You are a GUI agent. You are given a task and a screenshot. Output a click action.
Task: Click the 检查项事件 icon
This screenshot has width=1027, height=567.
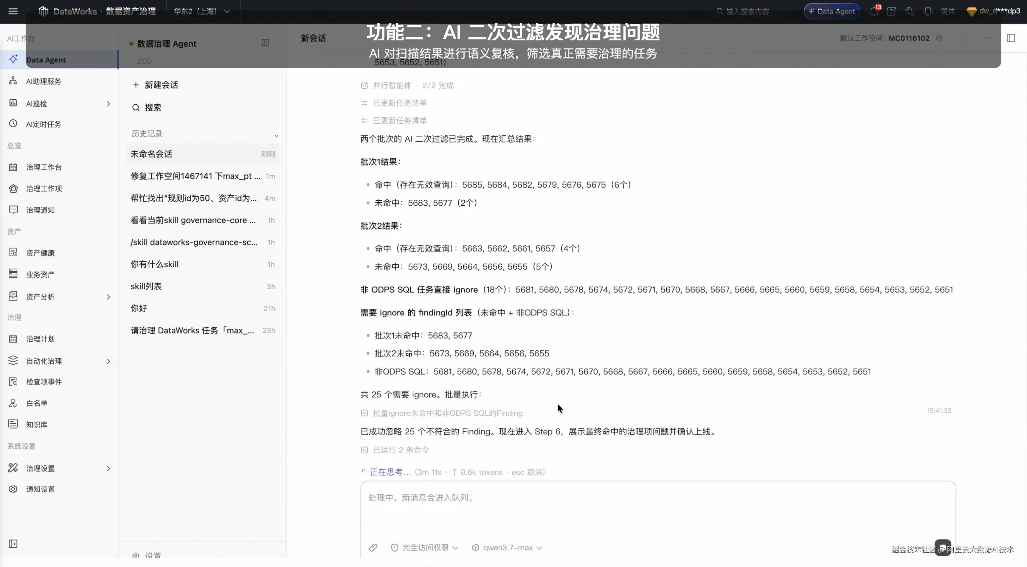tap(13, 382)
